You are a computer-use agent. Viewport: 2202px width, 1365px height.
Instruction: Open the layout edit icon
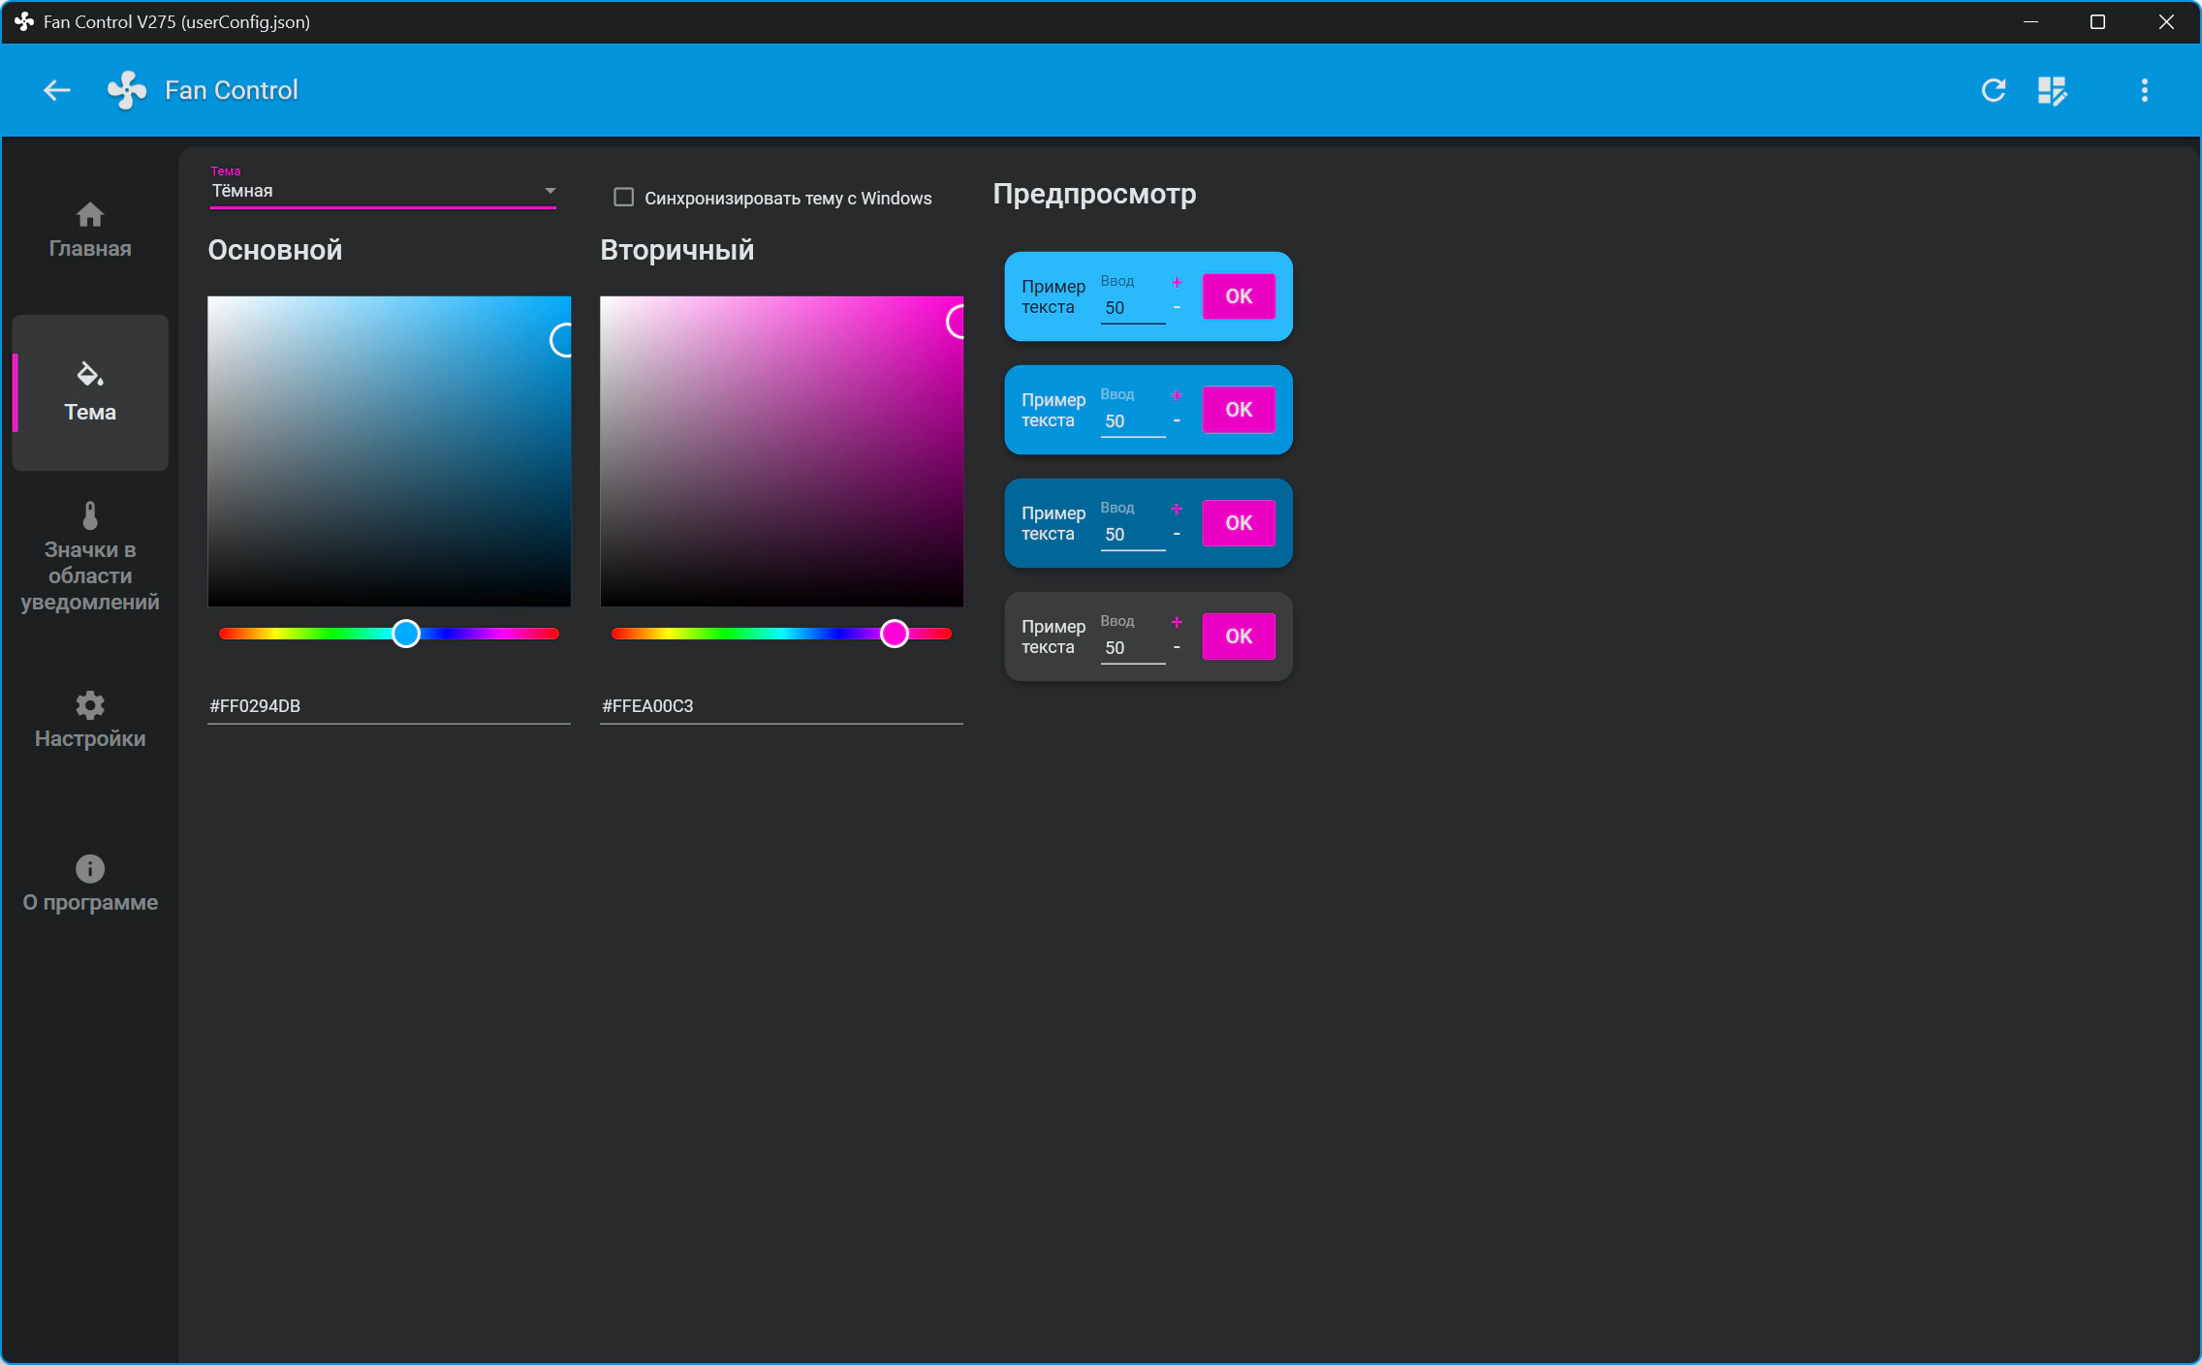tap(2052, 90)
